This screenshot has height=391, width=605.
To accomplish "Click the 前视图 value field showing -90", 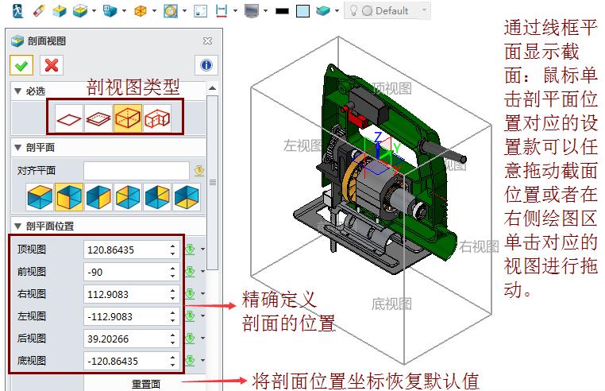I will [126, 272].
